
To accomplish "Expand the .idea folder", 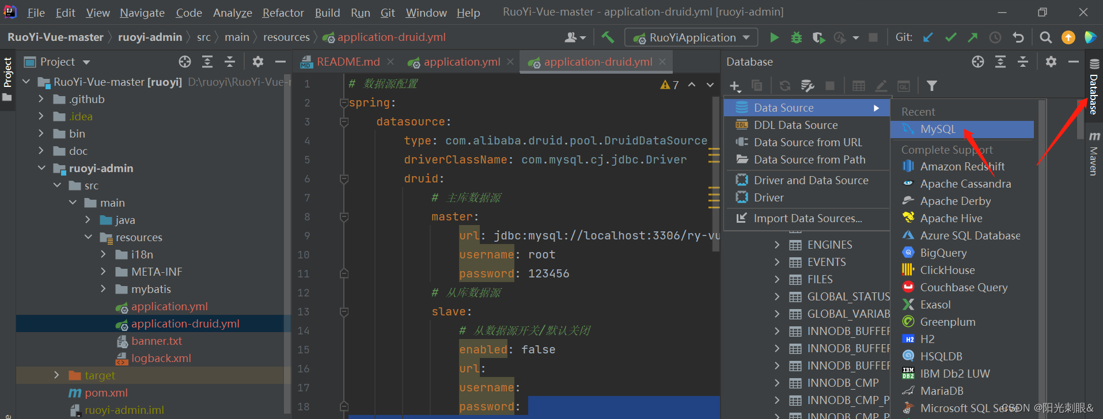I will tap(41, 116).
